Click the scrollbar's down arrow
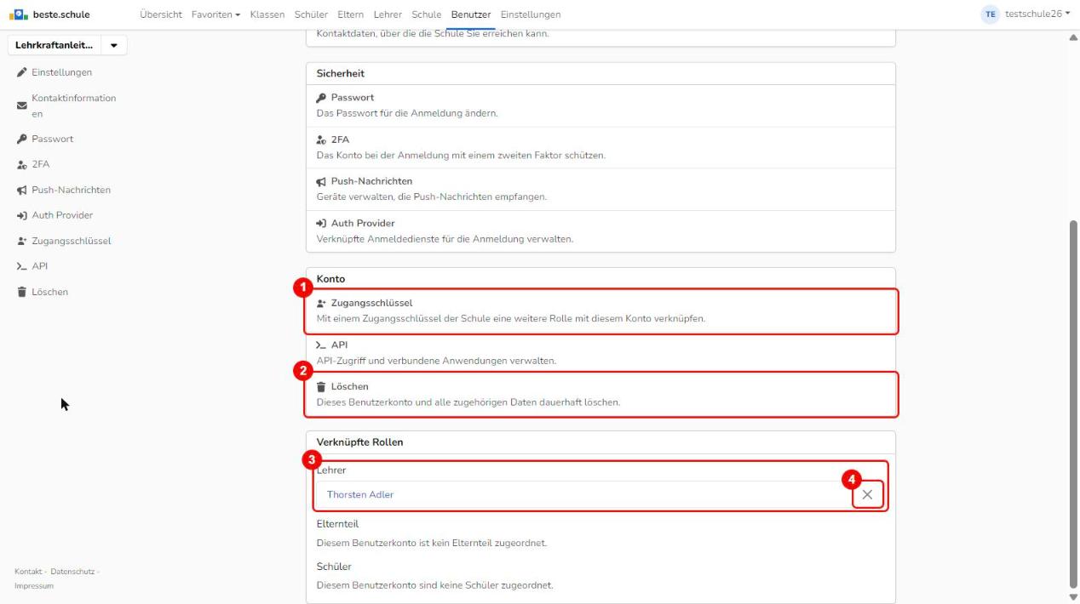The width and height of the screenshot is (1080, 604). tap(1072, 596)
